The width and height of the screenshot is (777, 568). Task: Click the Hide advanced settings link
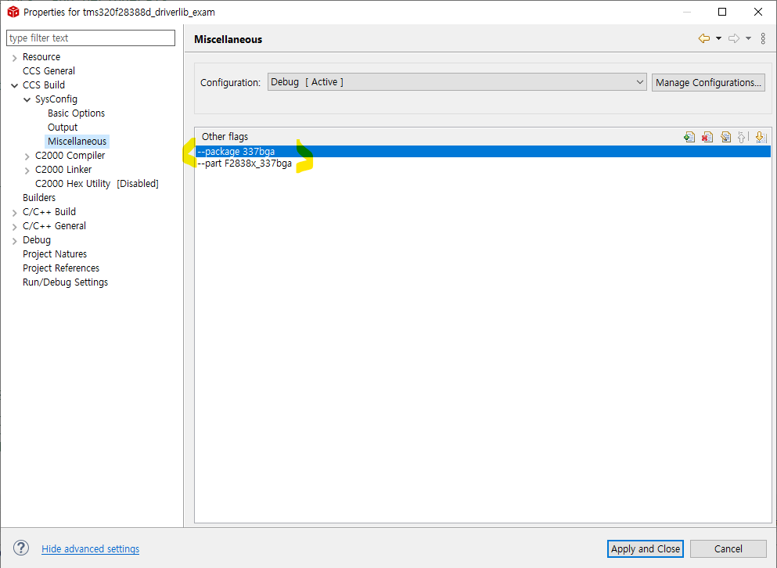tap(90, 548)
